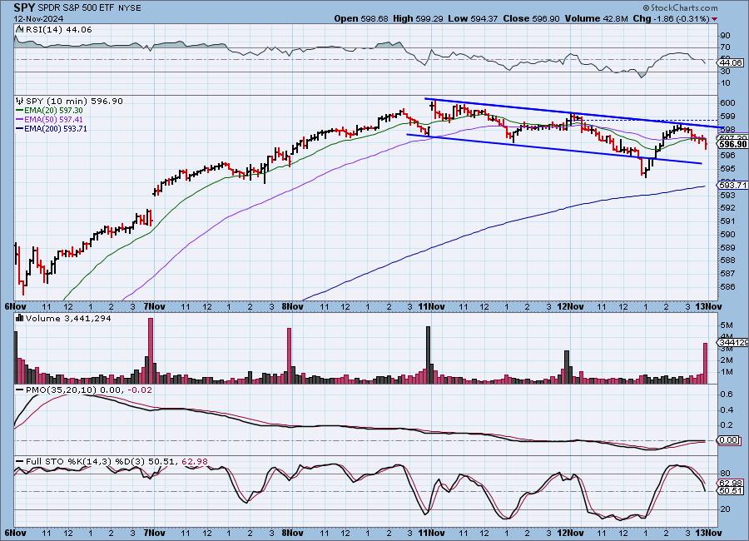Click the 90 RSI axis label
749x541 pixels.
coord(725,35)
